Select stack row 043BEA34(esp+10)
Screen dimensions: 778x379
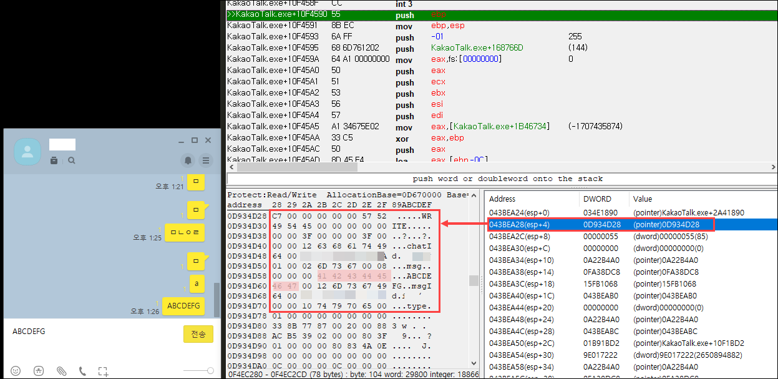(x=631, y=260)
